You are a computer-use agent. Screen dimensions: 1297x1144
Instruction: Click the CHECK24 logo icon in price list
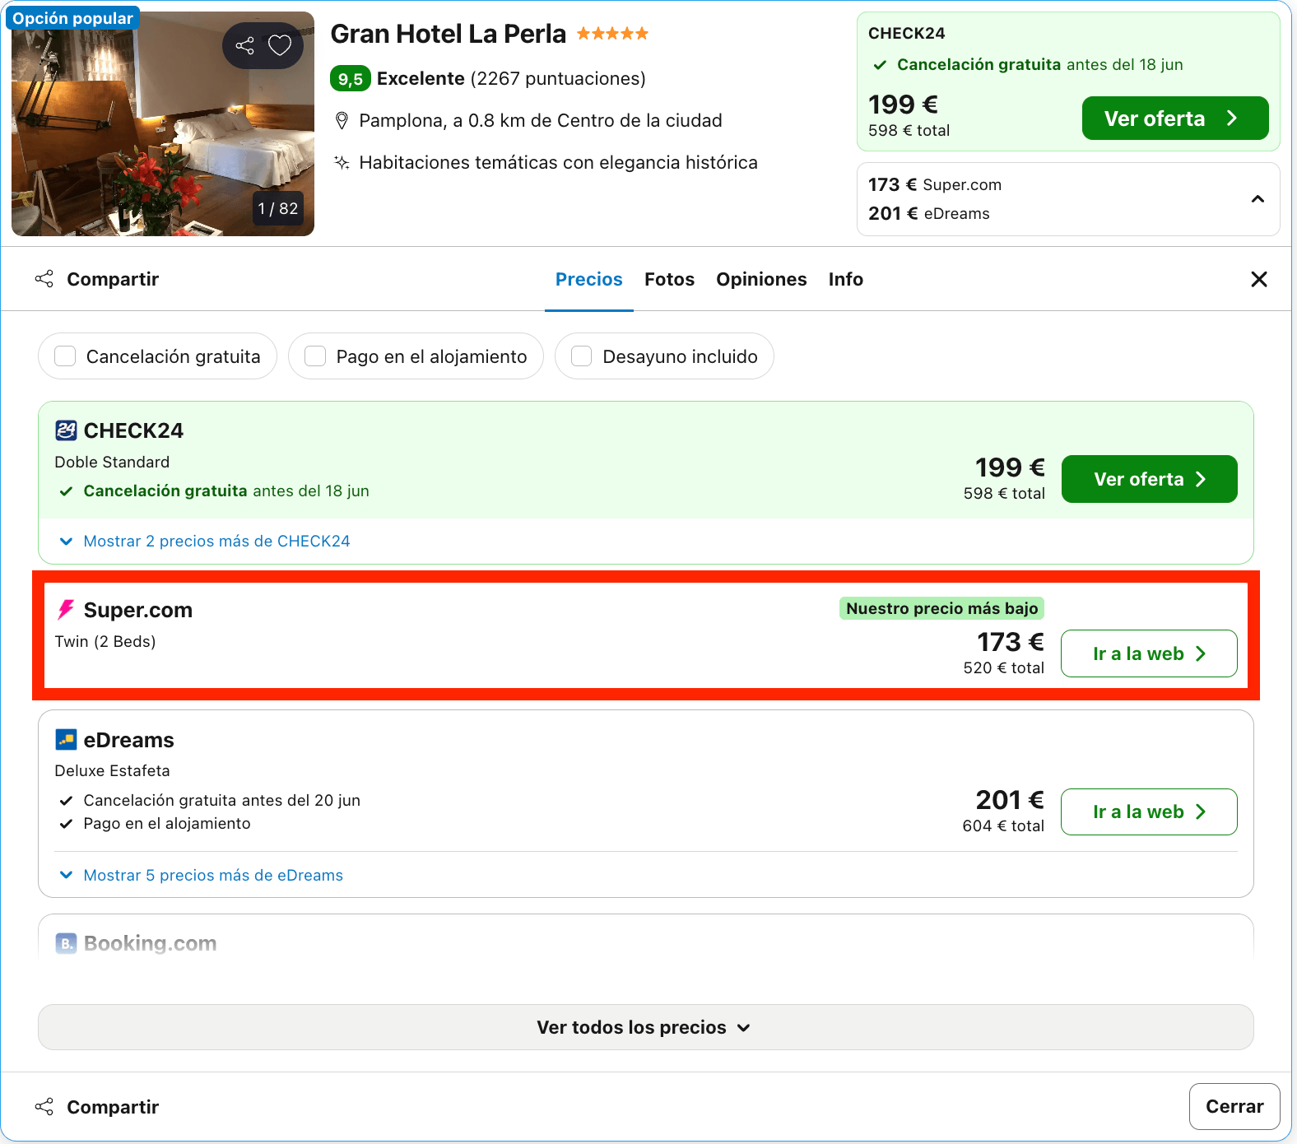click(x=66, y=430)
